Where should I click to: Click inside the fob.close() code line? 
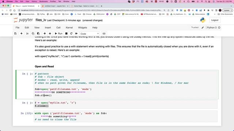pos(43,95)
